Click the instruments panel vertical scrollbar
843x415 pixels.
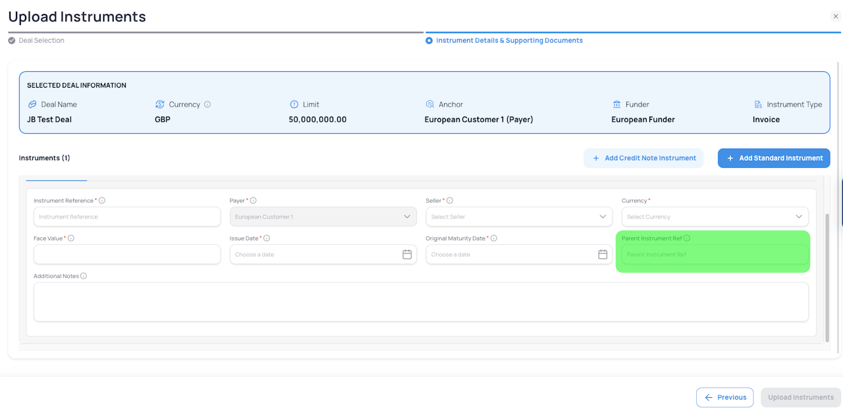[828, 277]
